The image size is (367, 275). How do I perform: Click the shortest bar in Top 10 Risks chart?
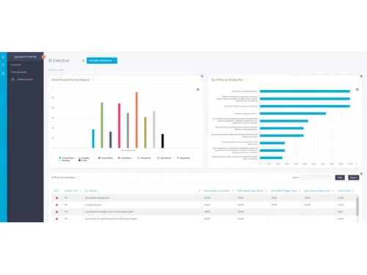[x=271, y=158]
